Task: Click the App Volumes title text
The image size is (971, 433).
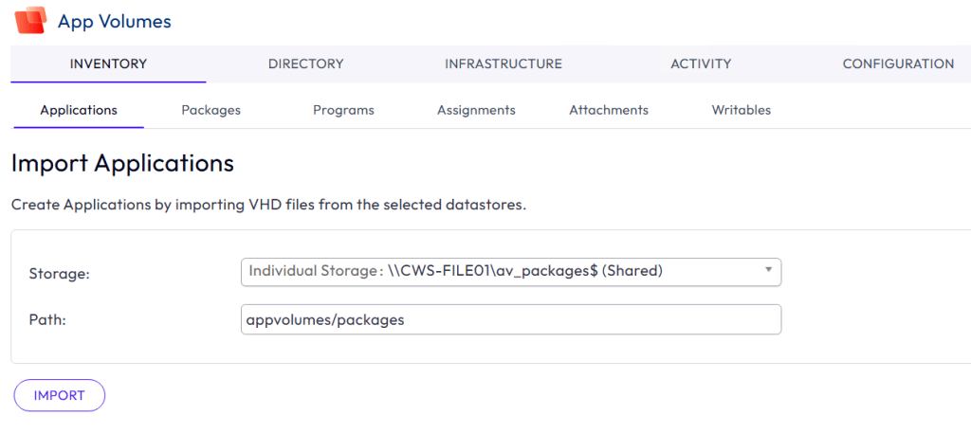Action: (115, 20)
